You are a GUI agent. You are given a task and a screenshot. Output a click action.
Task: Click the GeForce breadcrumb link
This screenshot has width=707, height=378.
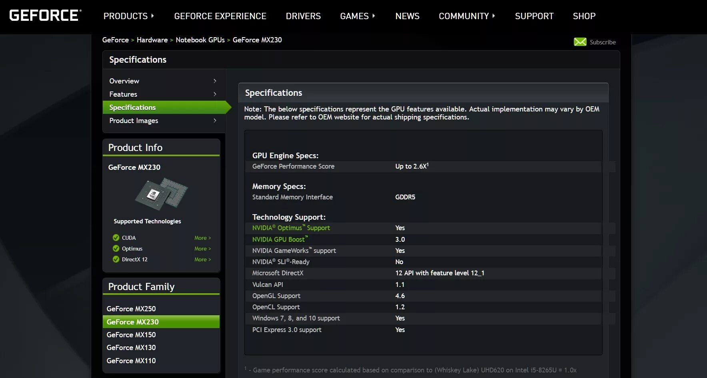[x=115, y=40]
